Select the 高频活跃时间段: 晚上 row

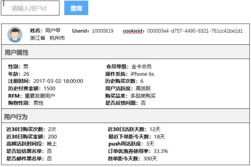[x=32, y=144]
